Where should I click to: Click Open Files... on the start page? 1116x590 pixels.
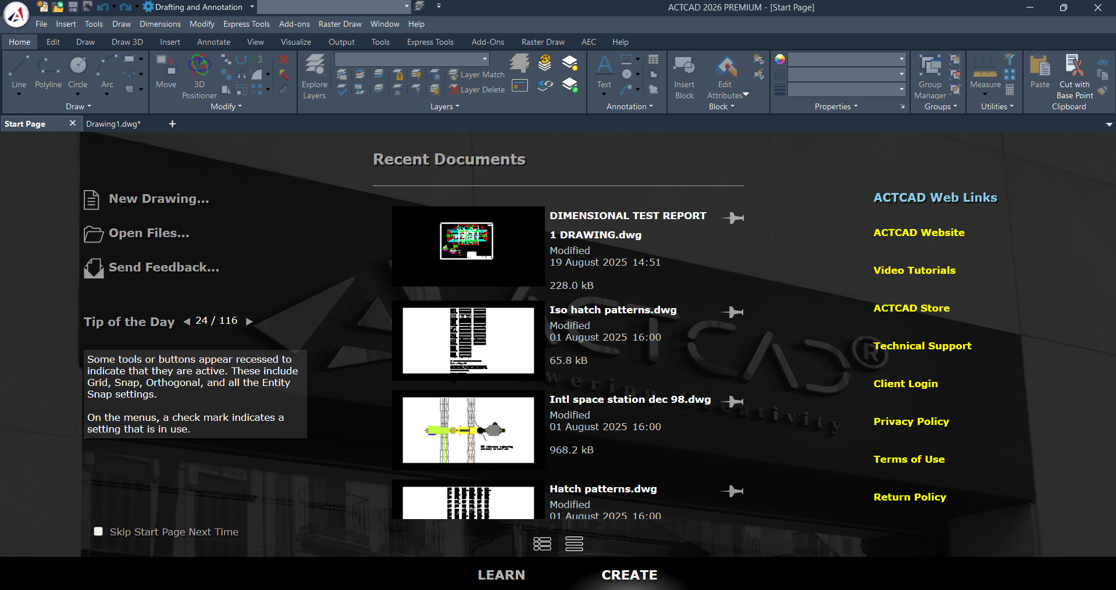(x=137, y=233)
